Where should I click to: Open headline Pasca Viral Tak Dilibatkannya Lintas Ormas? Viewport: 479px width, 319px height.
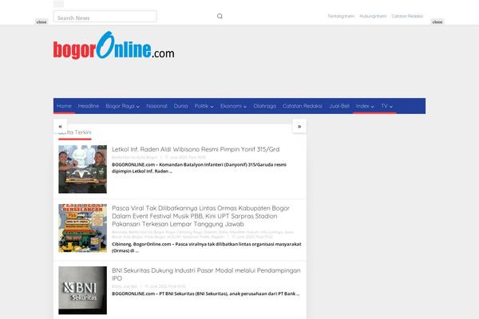[200, 216]
